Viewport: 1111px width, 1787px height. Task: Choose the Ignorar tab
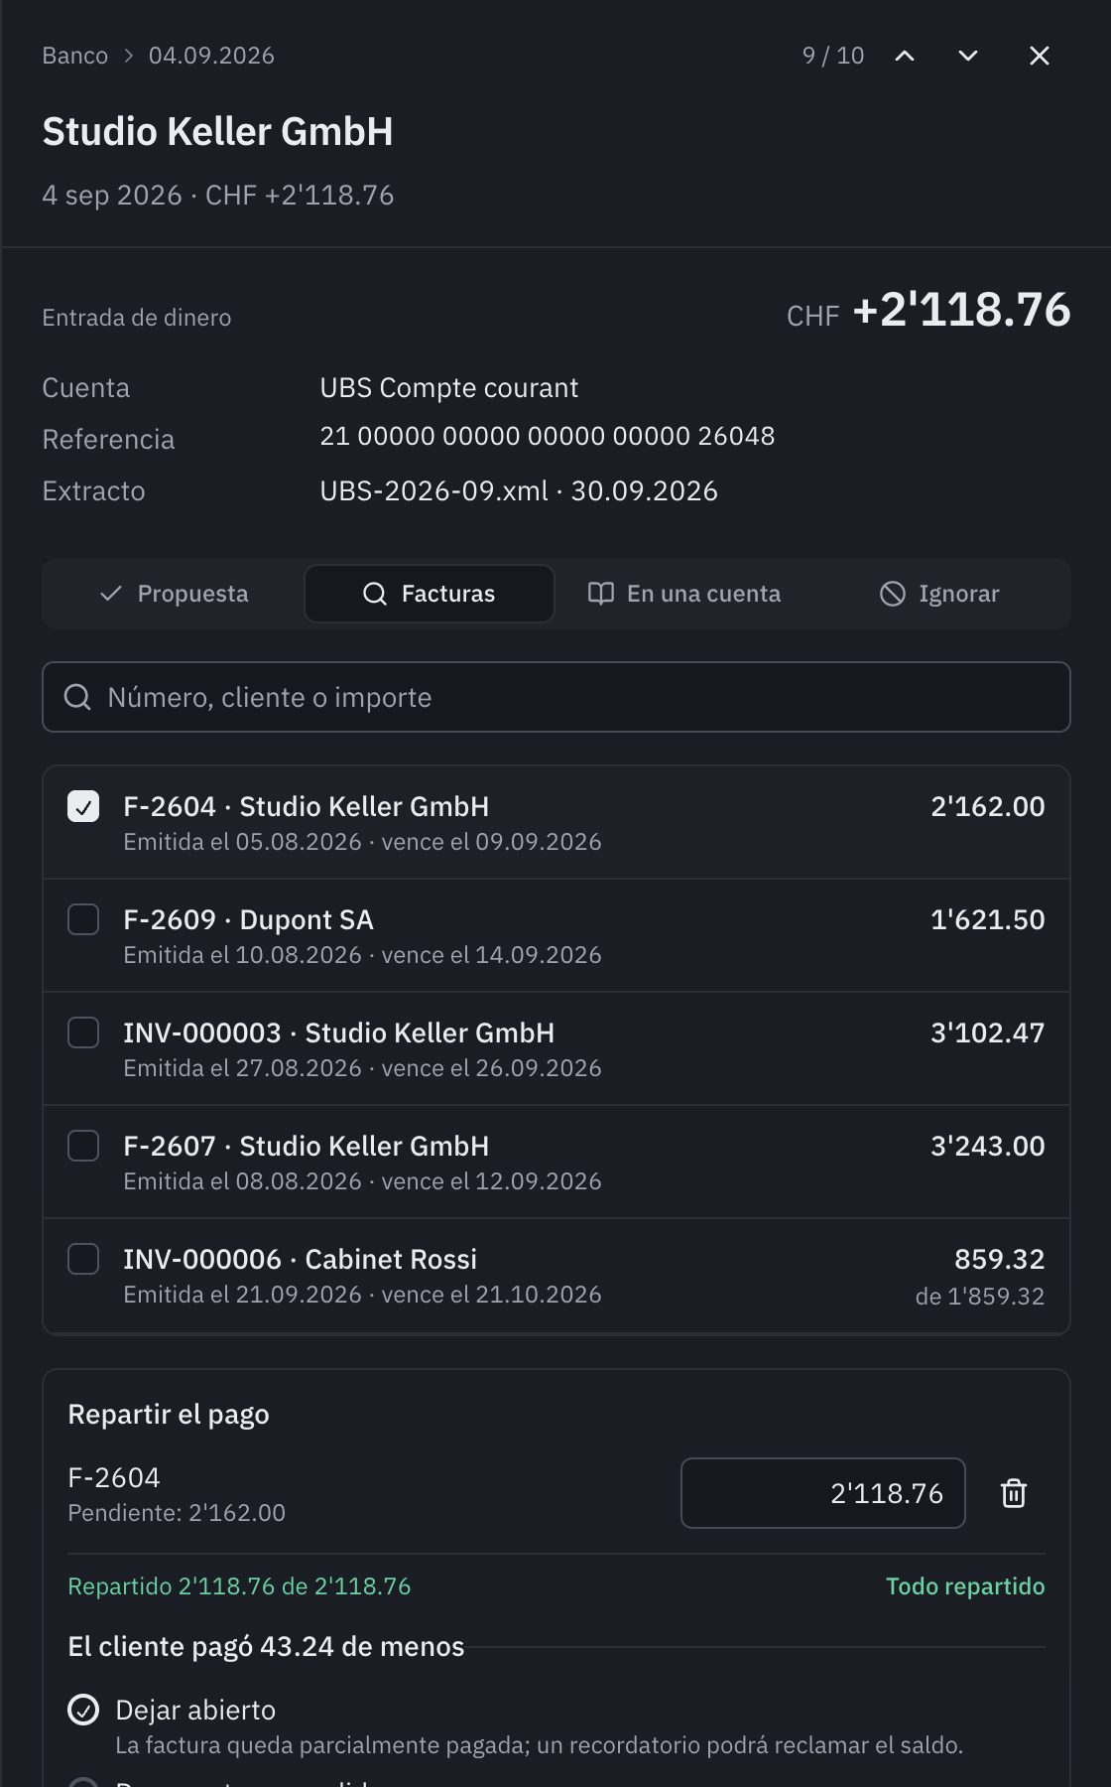[x=939, y=594]
